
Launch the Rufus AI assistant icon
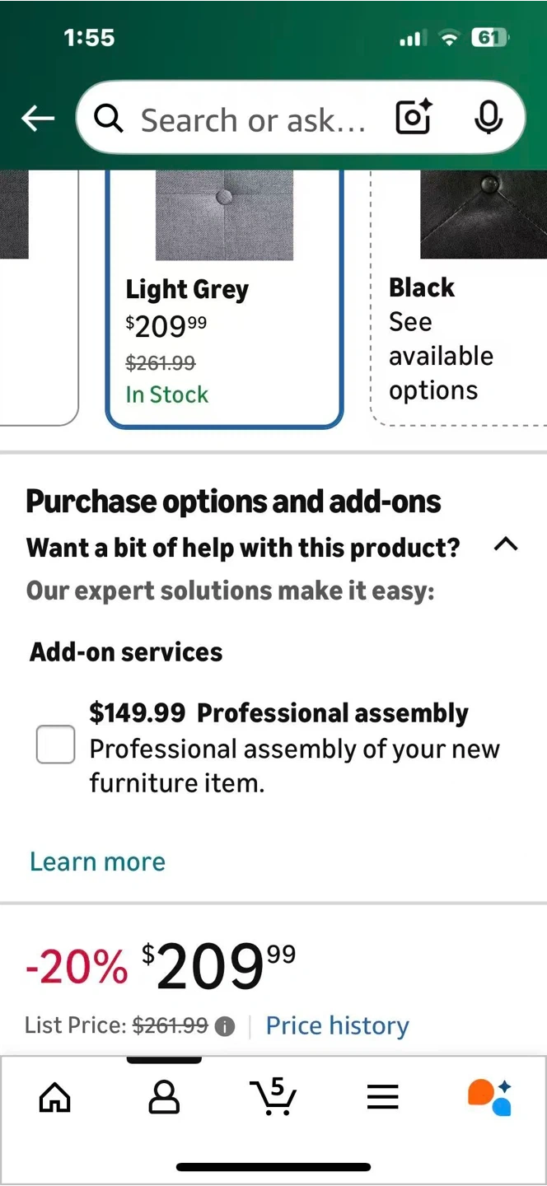490,1096
